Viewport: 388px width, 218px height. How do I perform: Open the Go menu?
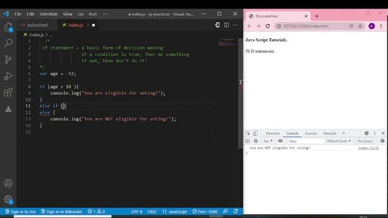pyautogui.click(x=81, y=14)
